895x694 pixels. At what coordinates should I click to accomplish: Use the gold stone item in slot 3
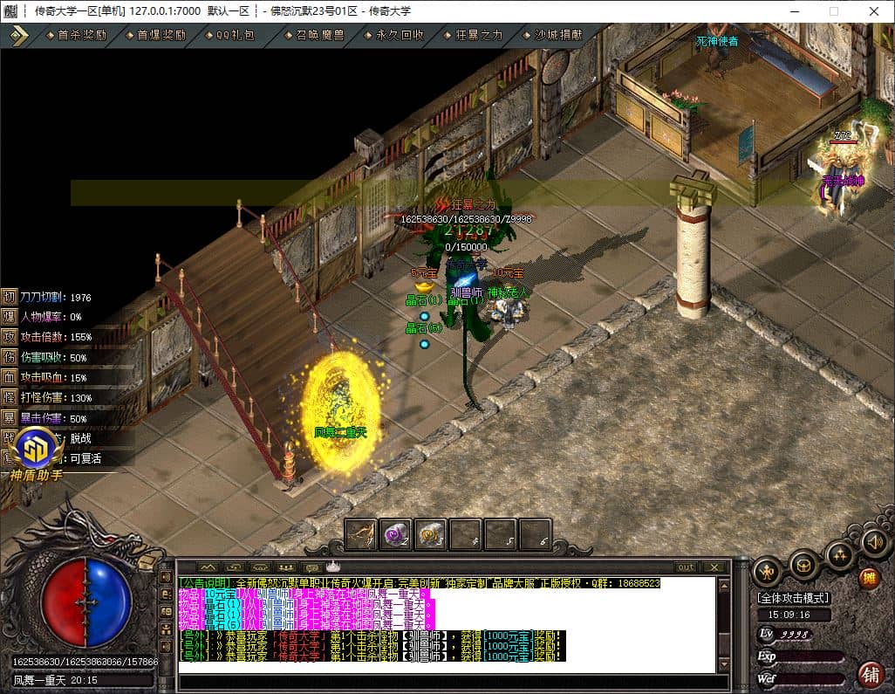point(431,534)
